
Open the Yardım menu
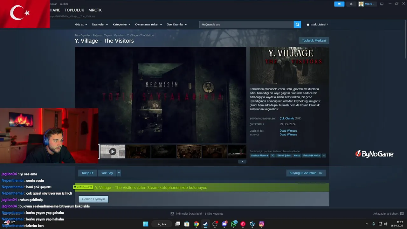pyautogui.click(x=64, y=4)
